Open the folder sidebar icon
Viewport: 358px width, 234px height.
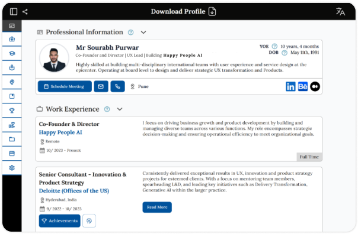point(12,139)
